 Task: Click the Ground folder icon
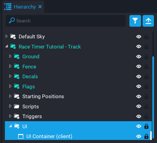click(x=17, y=56)
